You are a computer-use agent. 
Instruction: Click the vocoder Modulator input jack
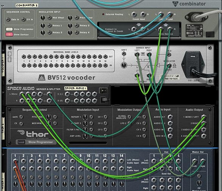point(169,65)
